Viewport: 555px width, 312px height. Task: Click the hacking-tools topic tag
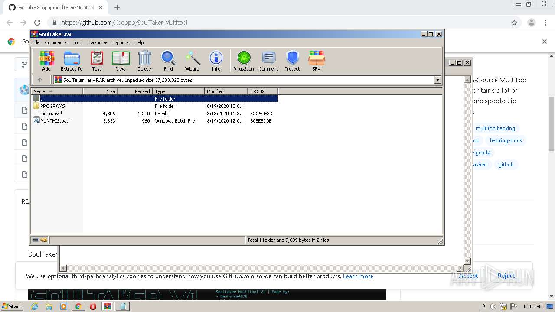tap(506, 140)
